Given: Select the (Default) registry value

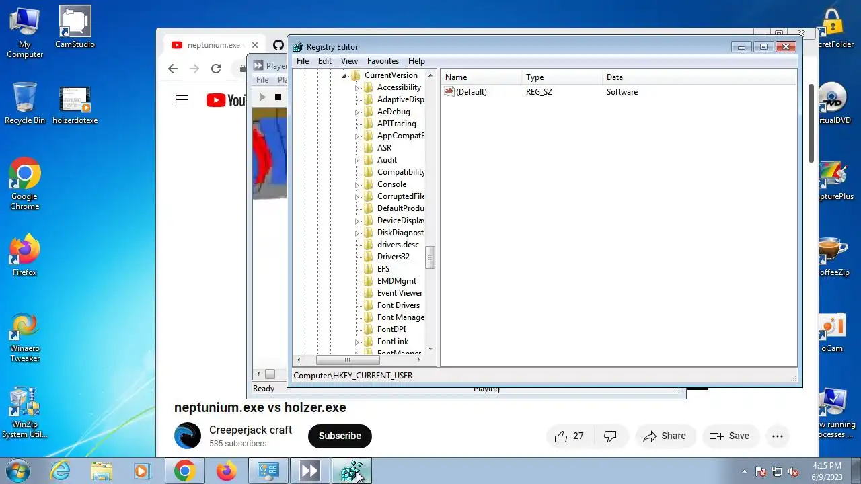Looking at the screenshot, I should tap(471, 92).
